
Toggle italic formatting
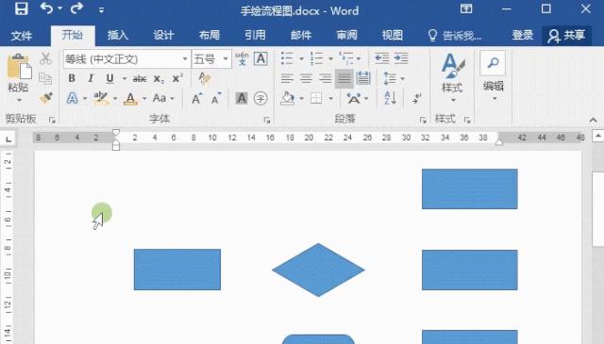[91, 78]
